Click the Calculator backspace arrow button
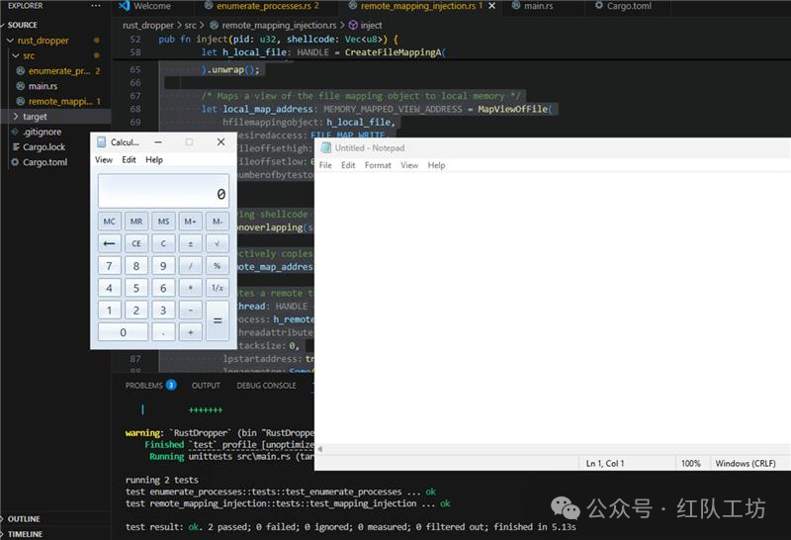Screen dimensions: 791x540 point(109,243)
